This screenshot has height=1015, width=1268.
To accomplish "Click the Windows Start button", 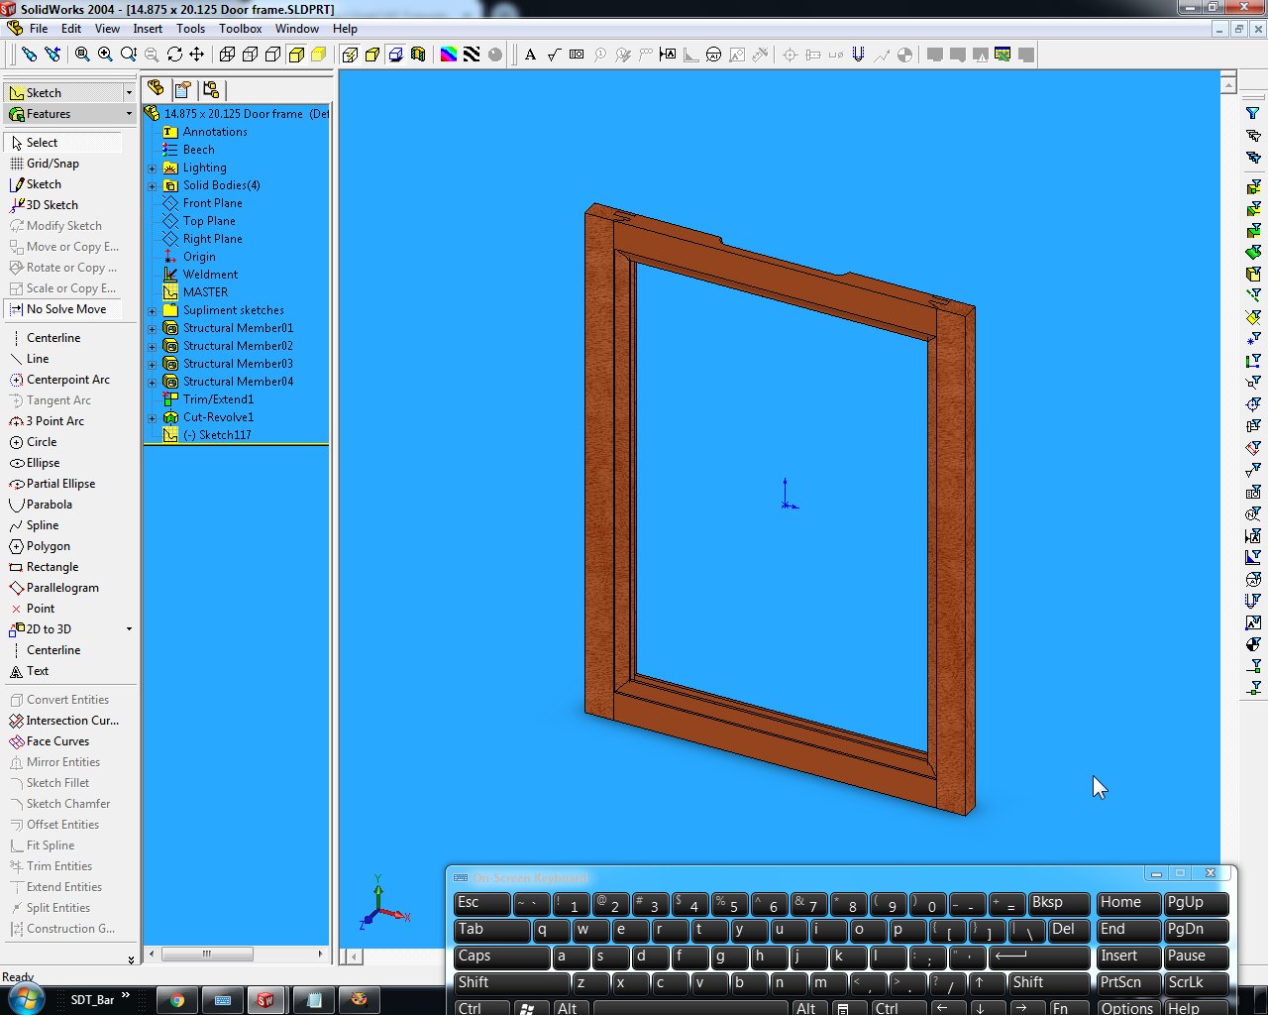I will click(x=26, y=998).
